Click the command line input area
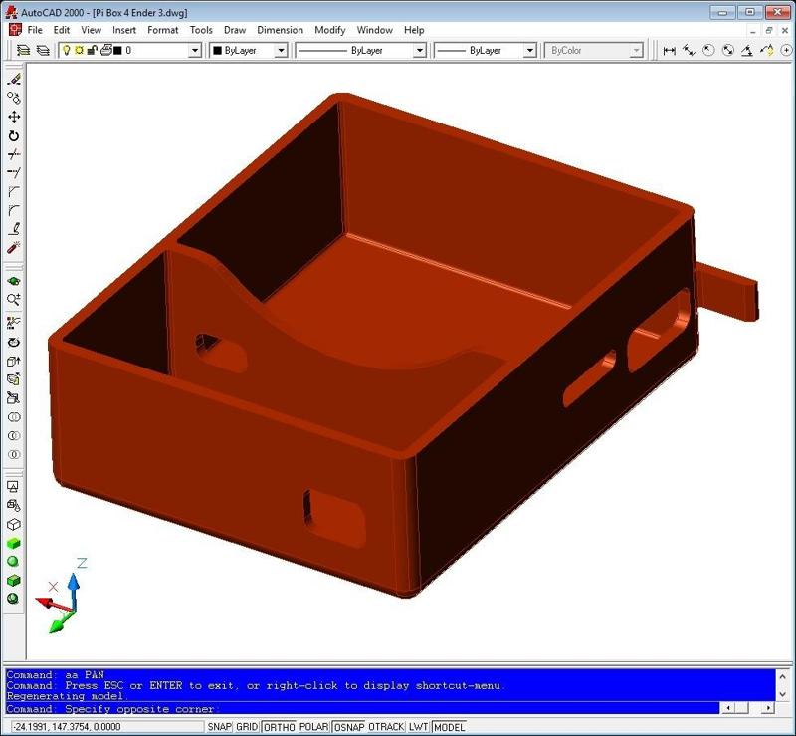 point(362,708)
